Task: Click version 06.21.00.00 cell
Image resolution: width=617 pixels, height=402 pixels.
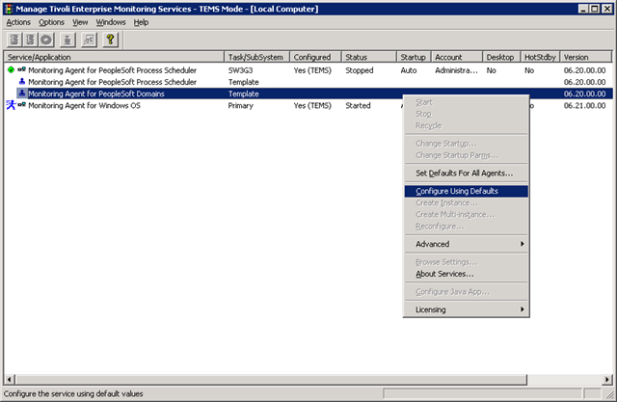Action: click(585, 105)
